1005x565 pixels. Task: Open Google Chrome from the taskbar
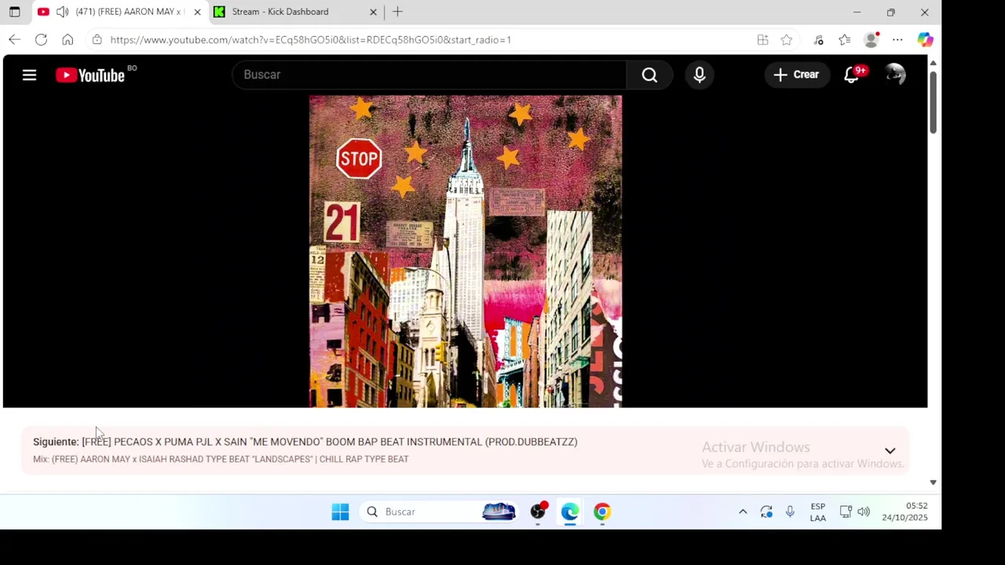pos(602,512)
